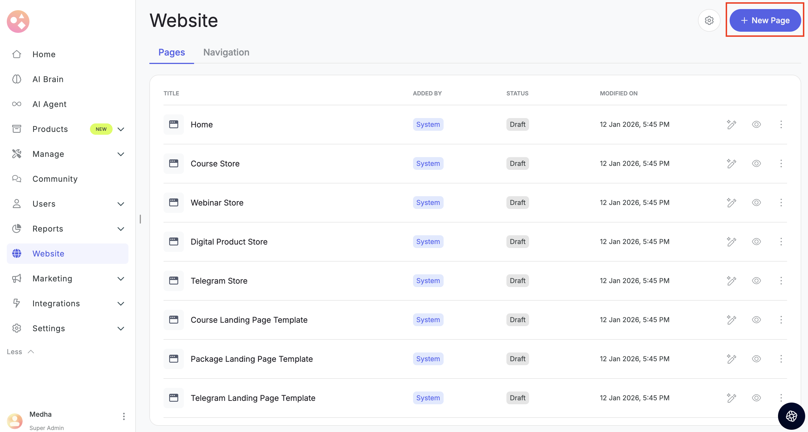Click the AI Brain sidebar icon
Image resolution: width=808 pixels, height=432 pixels.
click(x=17, y=79)
